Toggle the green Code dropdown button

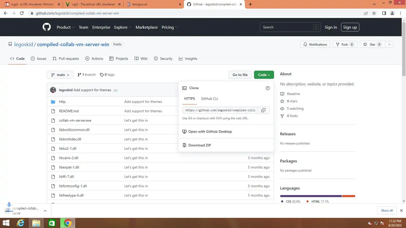pos(264,75)
